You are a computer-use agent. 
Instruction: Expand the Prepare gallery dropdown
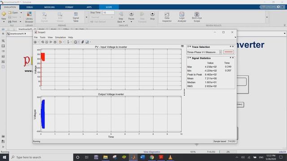tap(87, 17)
